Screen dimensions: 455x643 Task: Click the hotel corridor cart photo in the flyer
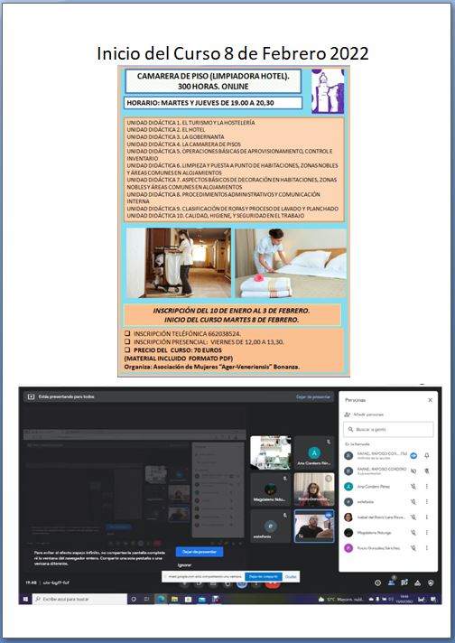pyautogui.click(x=179, y=263)
